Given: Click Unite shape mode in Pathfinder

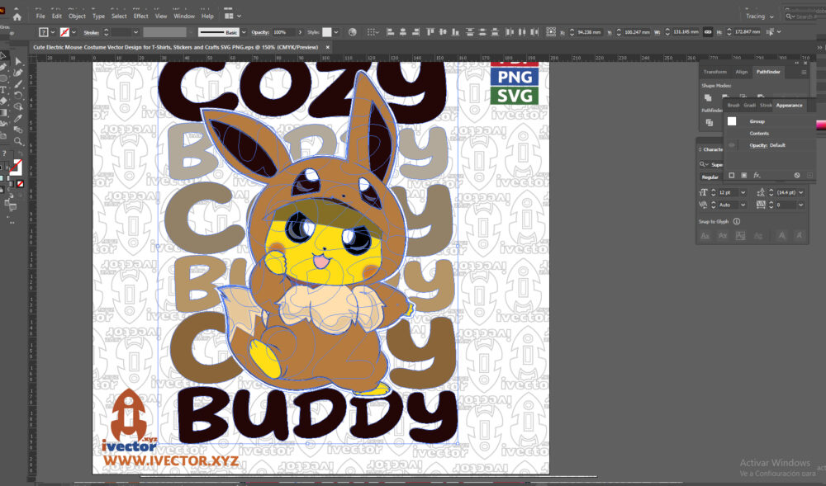Looking at the screenshot, I should [x=708, y=97].
